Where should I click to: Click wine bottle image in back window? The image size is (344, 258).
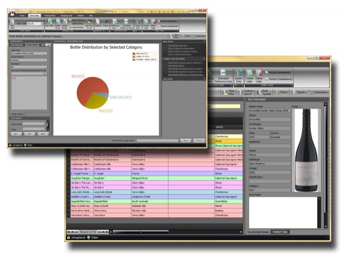pos(306,150)
